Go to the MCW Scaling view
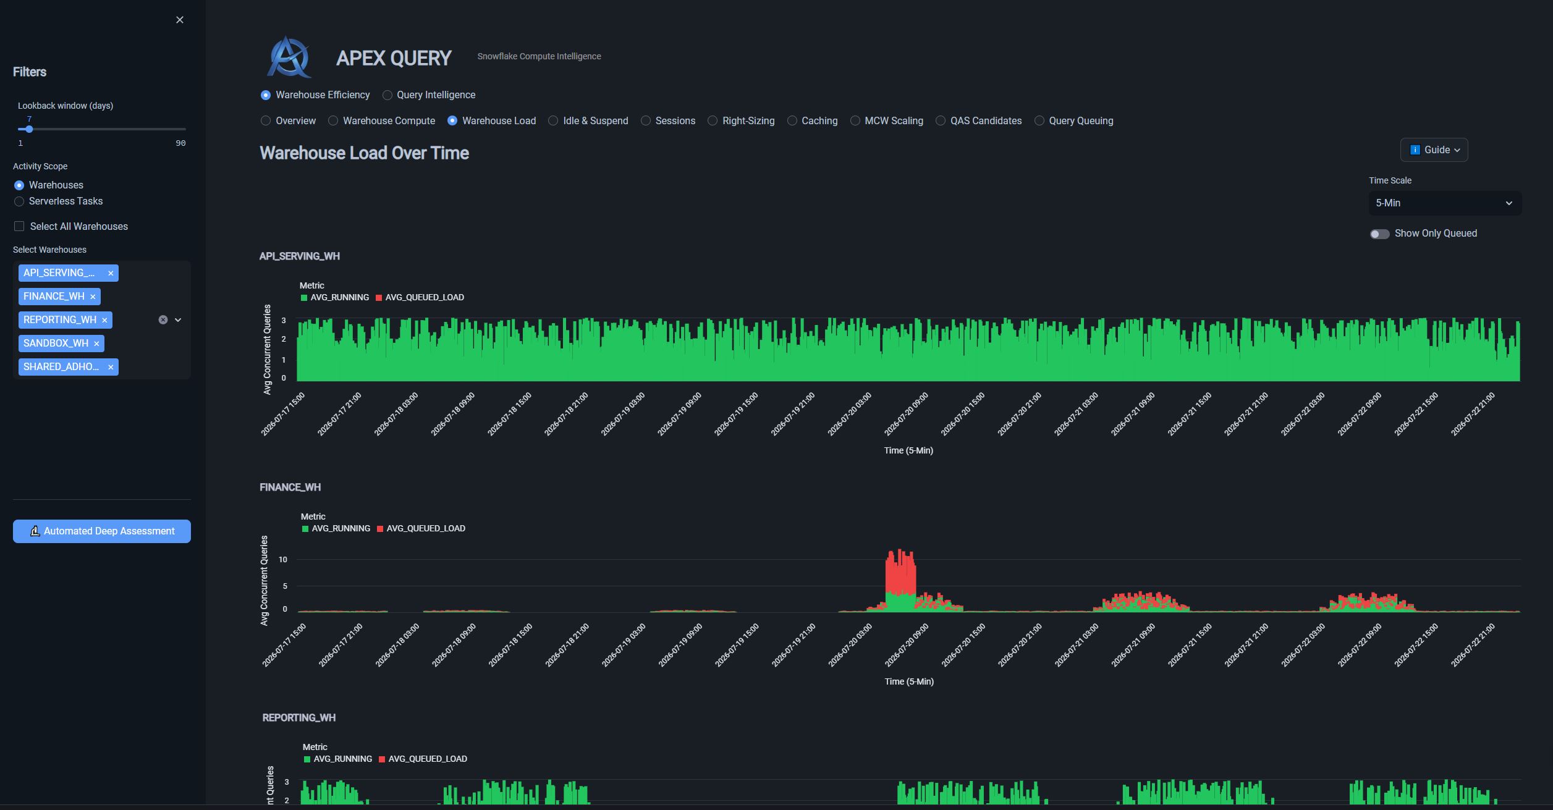The height and width of the screenshot is (810, 1553). 886,121
